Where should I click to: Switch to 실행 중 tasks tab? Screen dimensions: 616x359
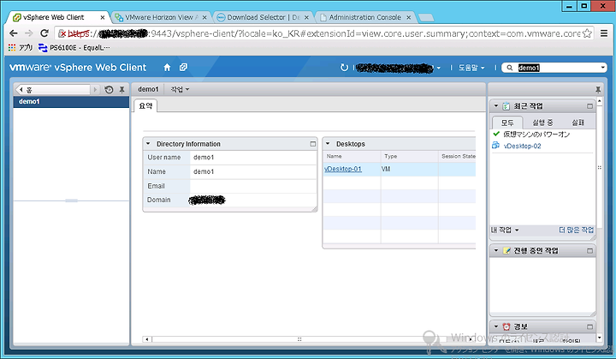coord(542,123)
